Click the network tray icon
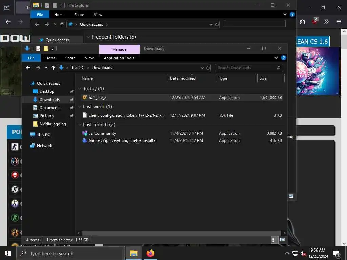 click(295, 254)
